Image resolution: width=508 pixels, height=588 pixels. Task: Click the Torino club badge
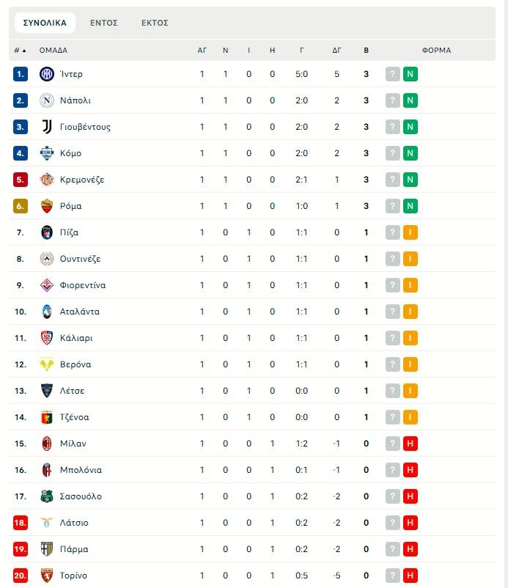tap(47, 576)
